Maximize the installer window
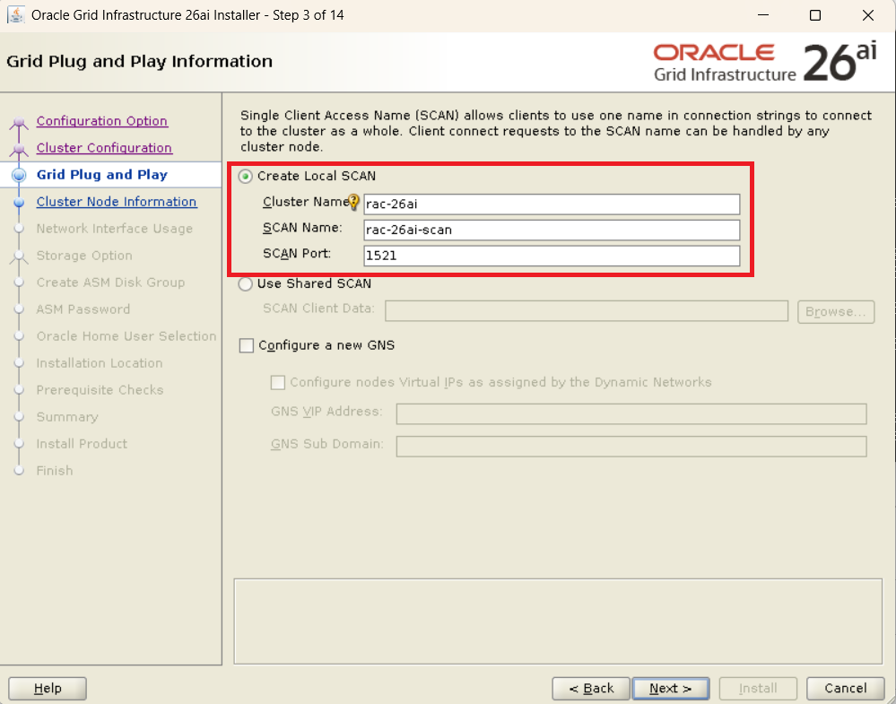896x704 pixels. tap(814, 15)
